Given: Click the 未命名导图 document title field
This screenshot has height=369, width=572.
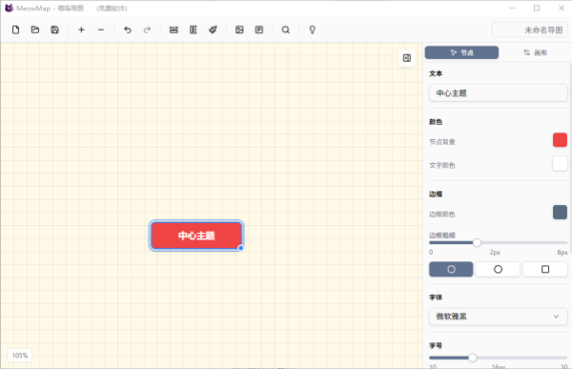Looking at the screenshot, I should [530, 30].
